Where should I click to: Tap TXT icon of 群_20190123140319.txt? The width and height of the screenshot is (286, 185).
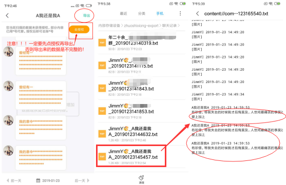pyautogui.click(x=102, y=43)
